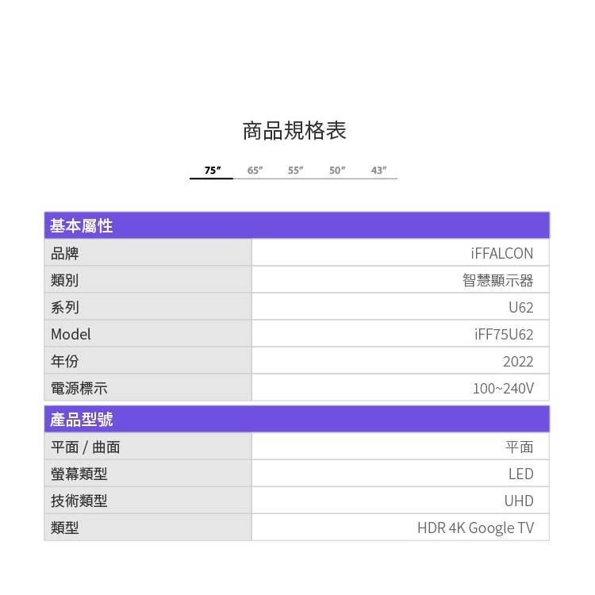This screenshot has width=595, height=595.
Task: Select the 品牌 row label
Action: 64,253
